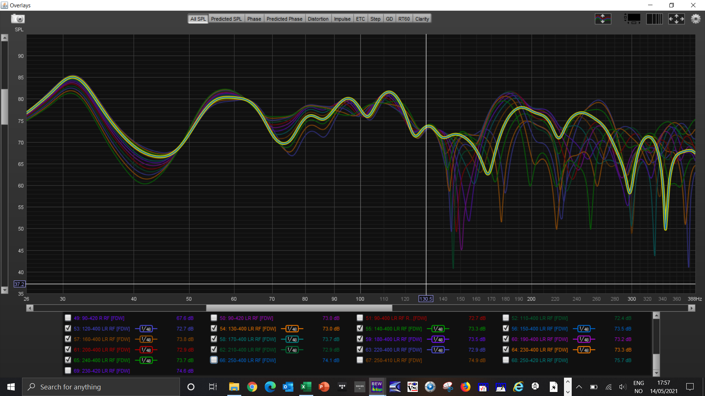Click horizontal frequency scrollbar right arrow
Viewport: 705px width, 396px height.
coord(692,308)
